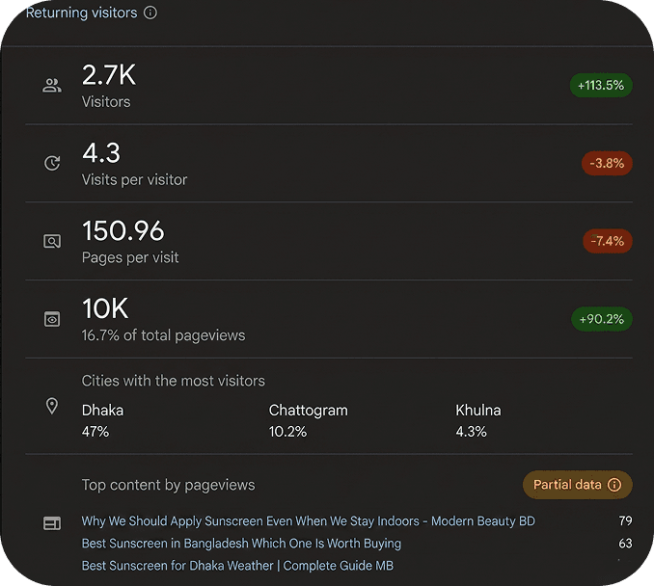Click the magnifier icon for Pages per visit
The width and height of the screenshot is (654, 586).
click(x=52, y=241)
